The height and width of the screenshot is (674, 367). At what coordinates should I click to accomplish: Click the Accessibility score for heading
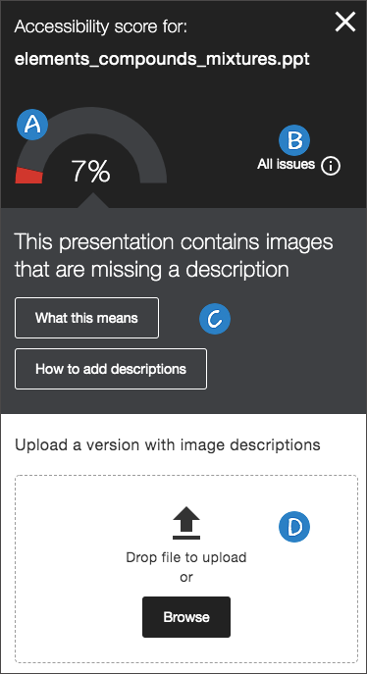click(101, 26)
